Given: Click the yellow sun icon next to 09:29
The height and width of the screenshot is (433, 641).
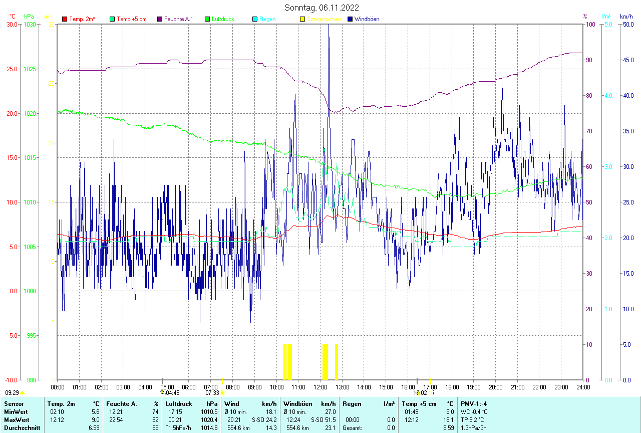Looking at the screenshot, I should 22,393.
